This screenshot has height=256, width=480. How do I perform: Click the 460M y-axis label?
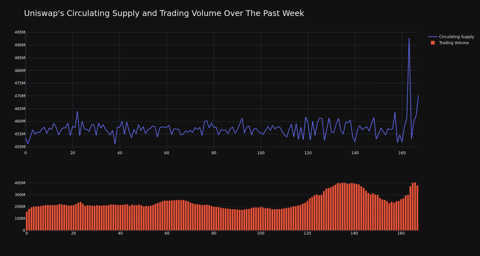(x=20, y=121)
